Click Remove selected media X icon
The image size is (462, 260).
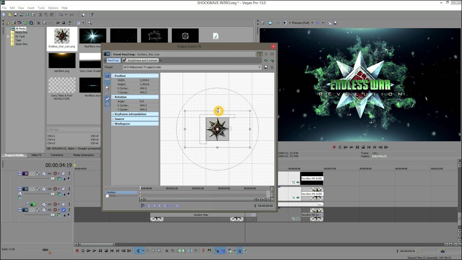pyautogui.click(x=39, y=23)
